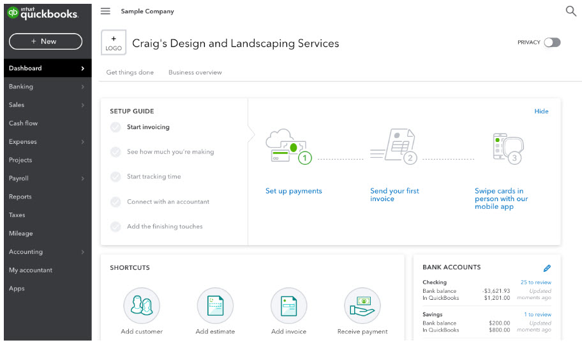Add a company logo via LOGO box

(114, 43)
